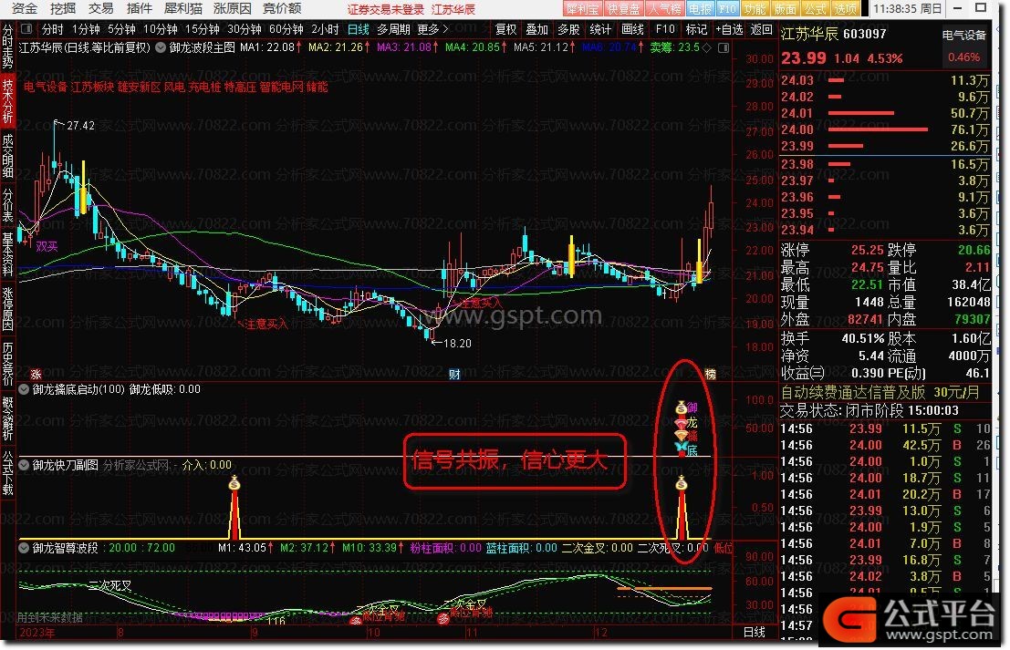
Task: Open the 公式下载 side tab
Action: click(x=7, y=472)
